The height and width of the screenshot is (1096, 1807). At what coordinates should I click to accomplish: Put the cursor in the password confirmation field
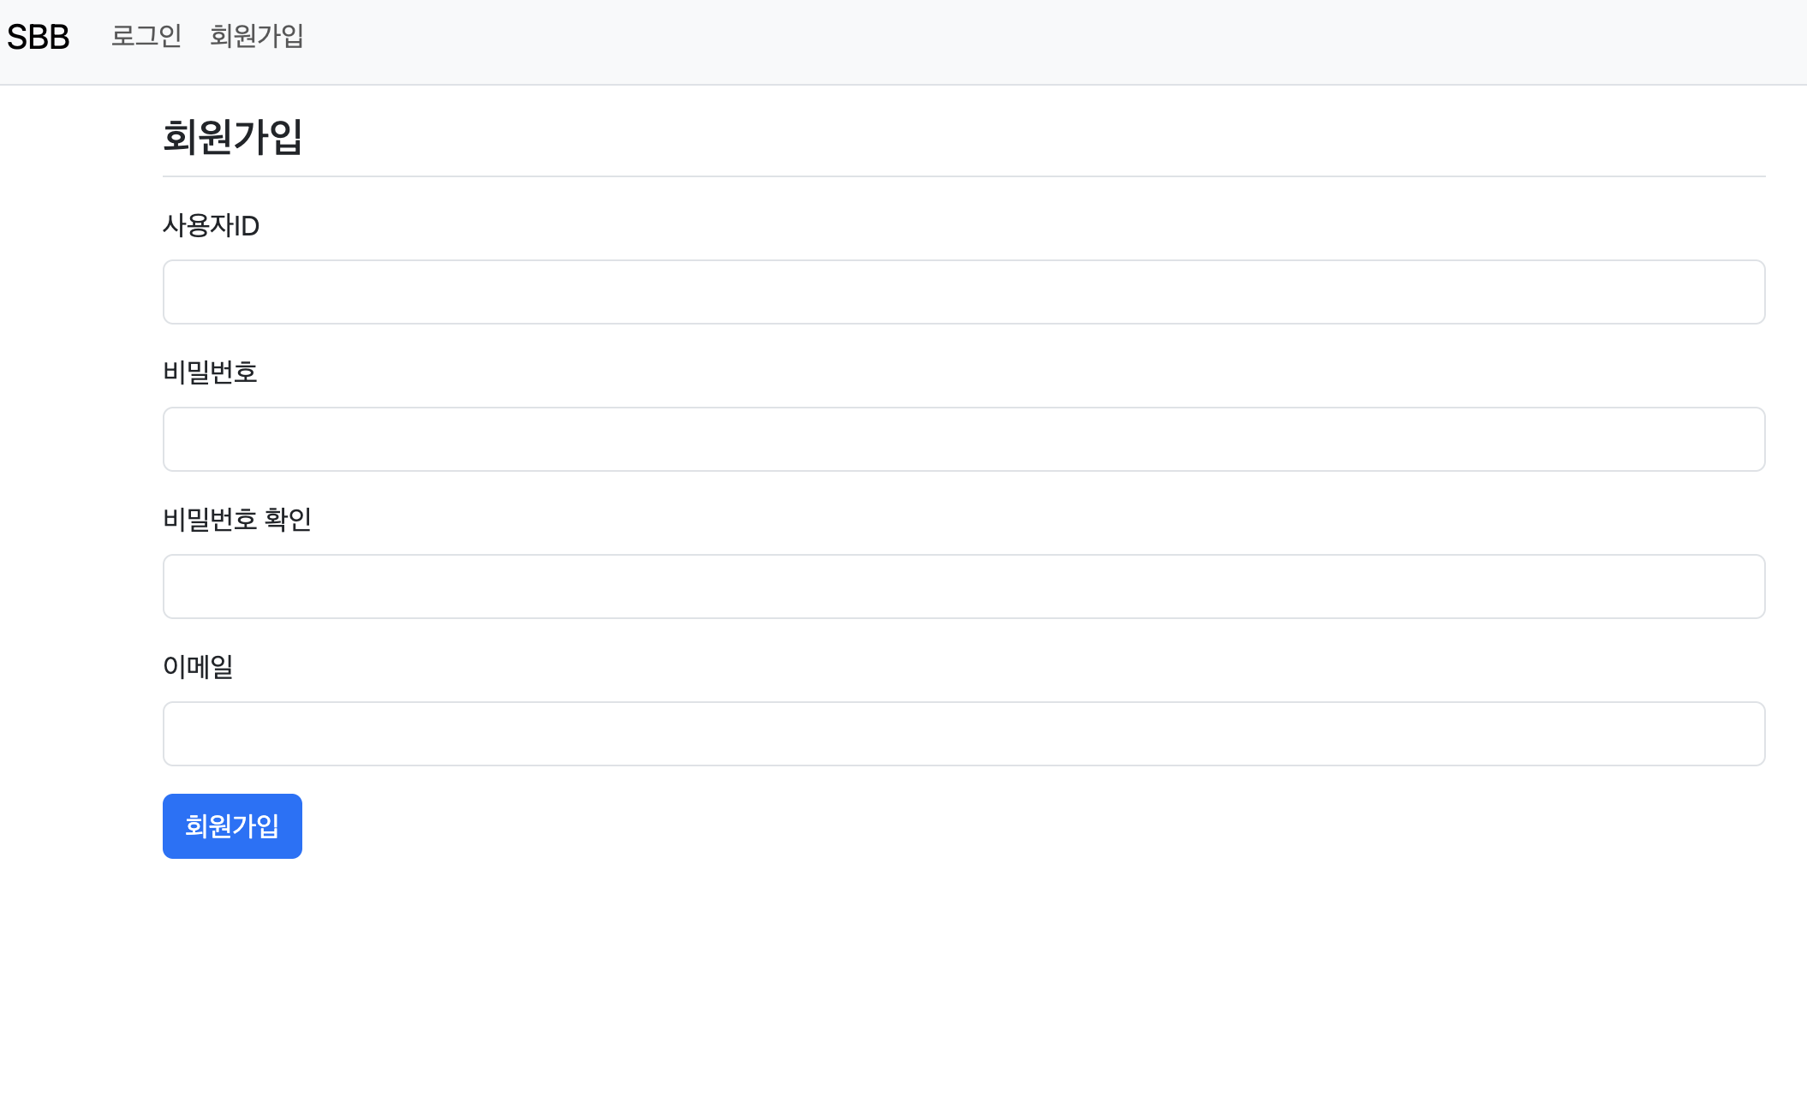tap(963, 587)
